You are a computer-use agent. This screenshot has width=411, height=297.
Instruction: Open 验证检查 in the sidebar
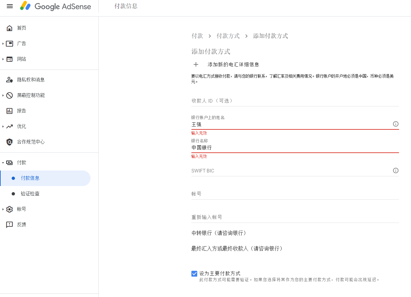(30, 194)
